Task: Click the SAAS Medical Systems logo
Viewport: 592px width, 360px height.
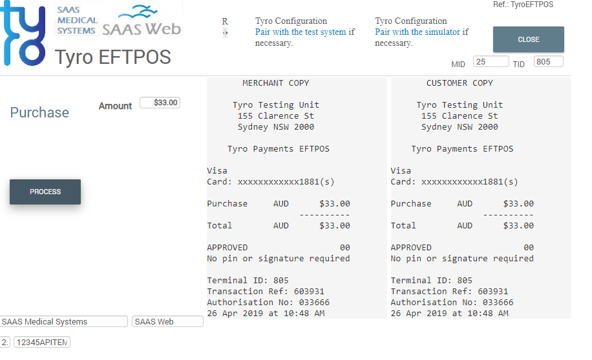Action: (x=77, y=20)
